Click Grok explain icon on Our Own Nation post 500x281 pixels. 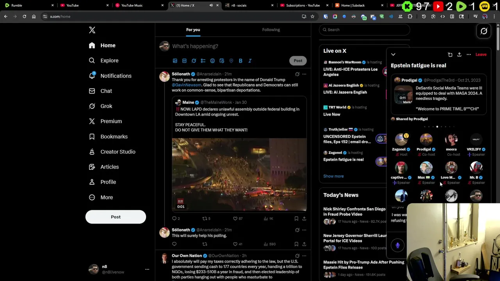pos(297,256)
